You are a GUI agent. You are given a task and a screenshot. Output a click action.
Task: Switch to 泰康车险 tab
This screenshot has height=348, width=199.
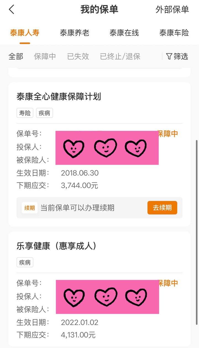click(x=174, y=33)
